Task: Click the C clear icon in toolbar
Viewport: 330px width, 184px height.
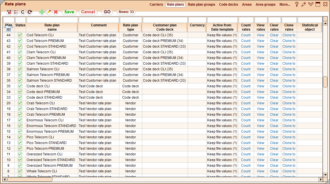Action: click(x=22, y=12)
